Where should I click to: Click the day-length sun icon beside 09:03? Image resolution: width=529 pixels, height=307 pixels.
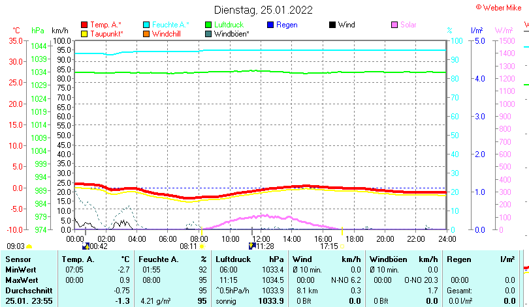tap(29, 246)
